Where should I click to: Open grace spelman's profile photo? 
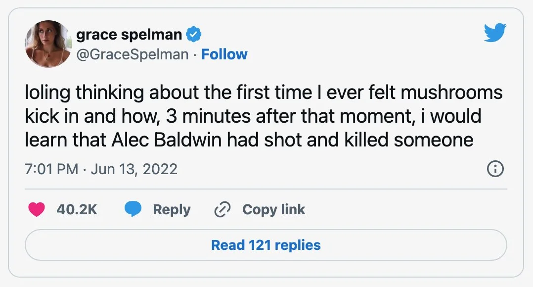click(48, 44)
